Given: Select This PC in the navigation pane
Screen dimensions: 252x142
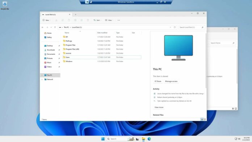Looking at the screenshot, I should click(50, 75).
